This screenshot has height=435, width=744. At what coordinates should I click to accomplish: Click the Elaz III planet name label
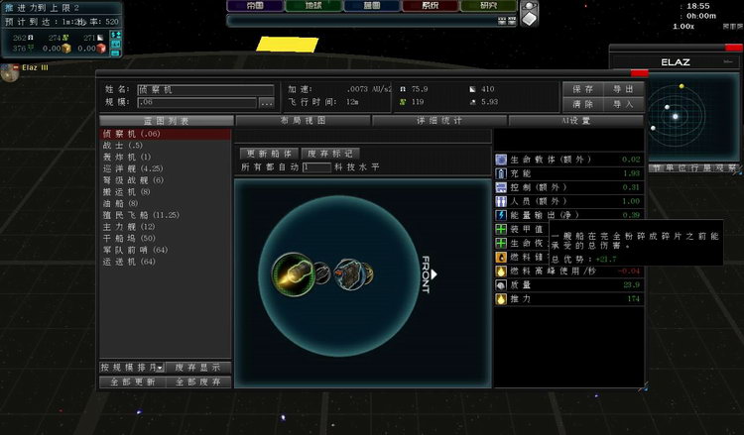coord(35,67)
